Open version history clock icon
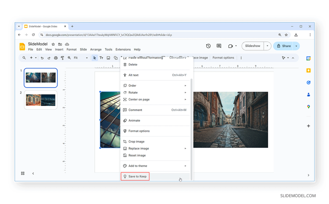The image size is (329, 204). [208, 46]
